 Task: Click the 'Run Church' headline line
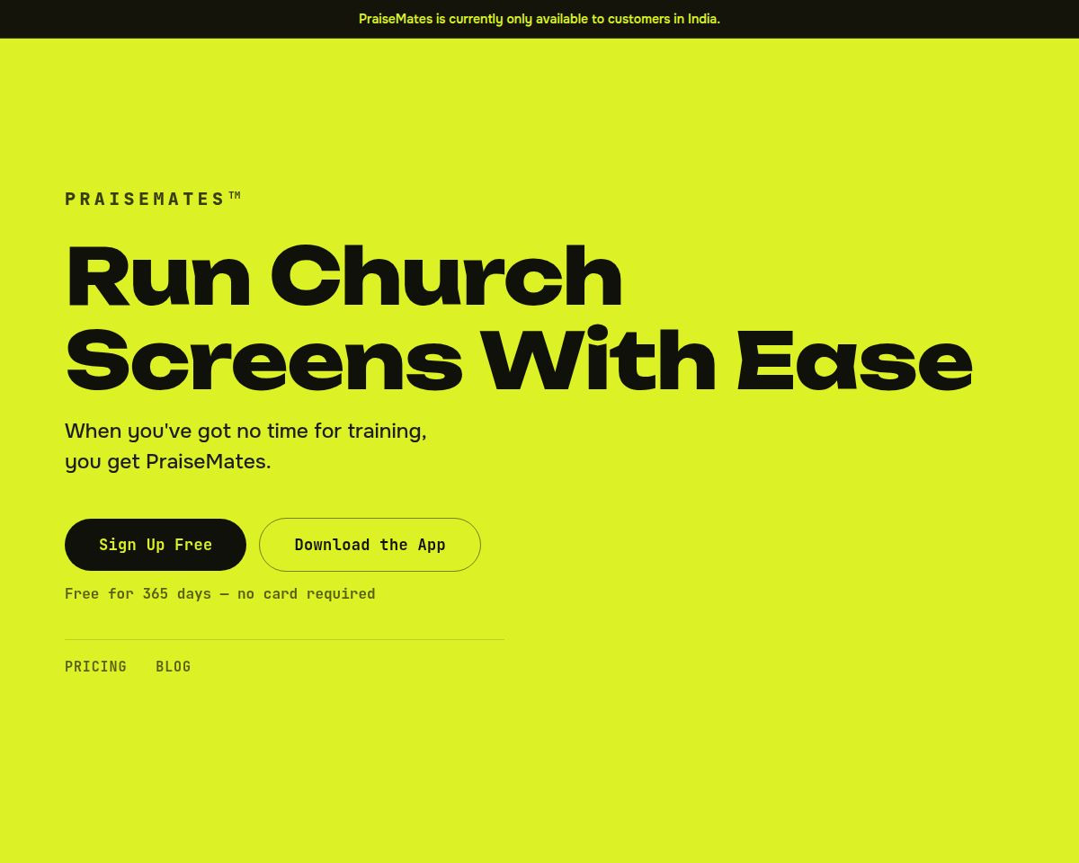point(344,278)
